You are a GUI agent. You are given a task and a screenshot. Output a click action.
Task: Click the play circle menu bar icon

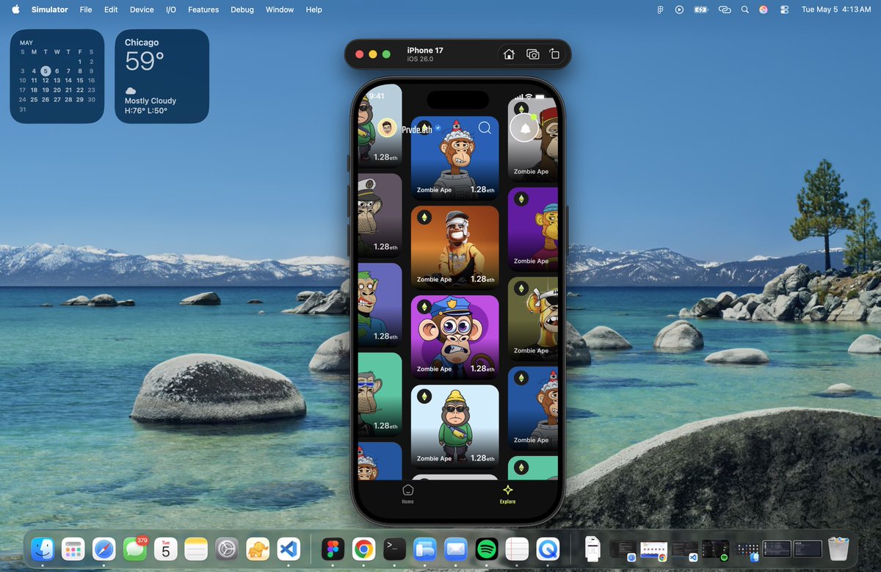click(x=679, y=10)
